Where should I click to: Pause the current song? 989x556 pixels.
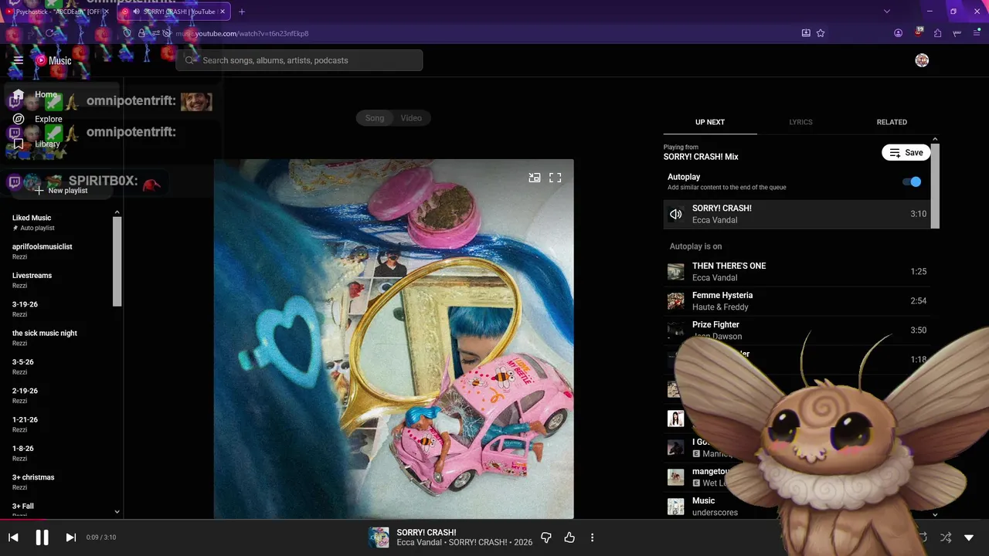[42, 537]
